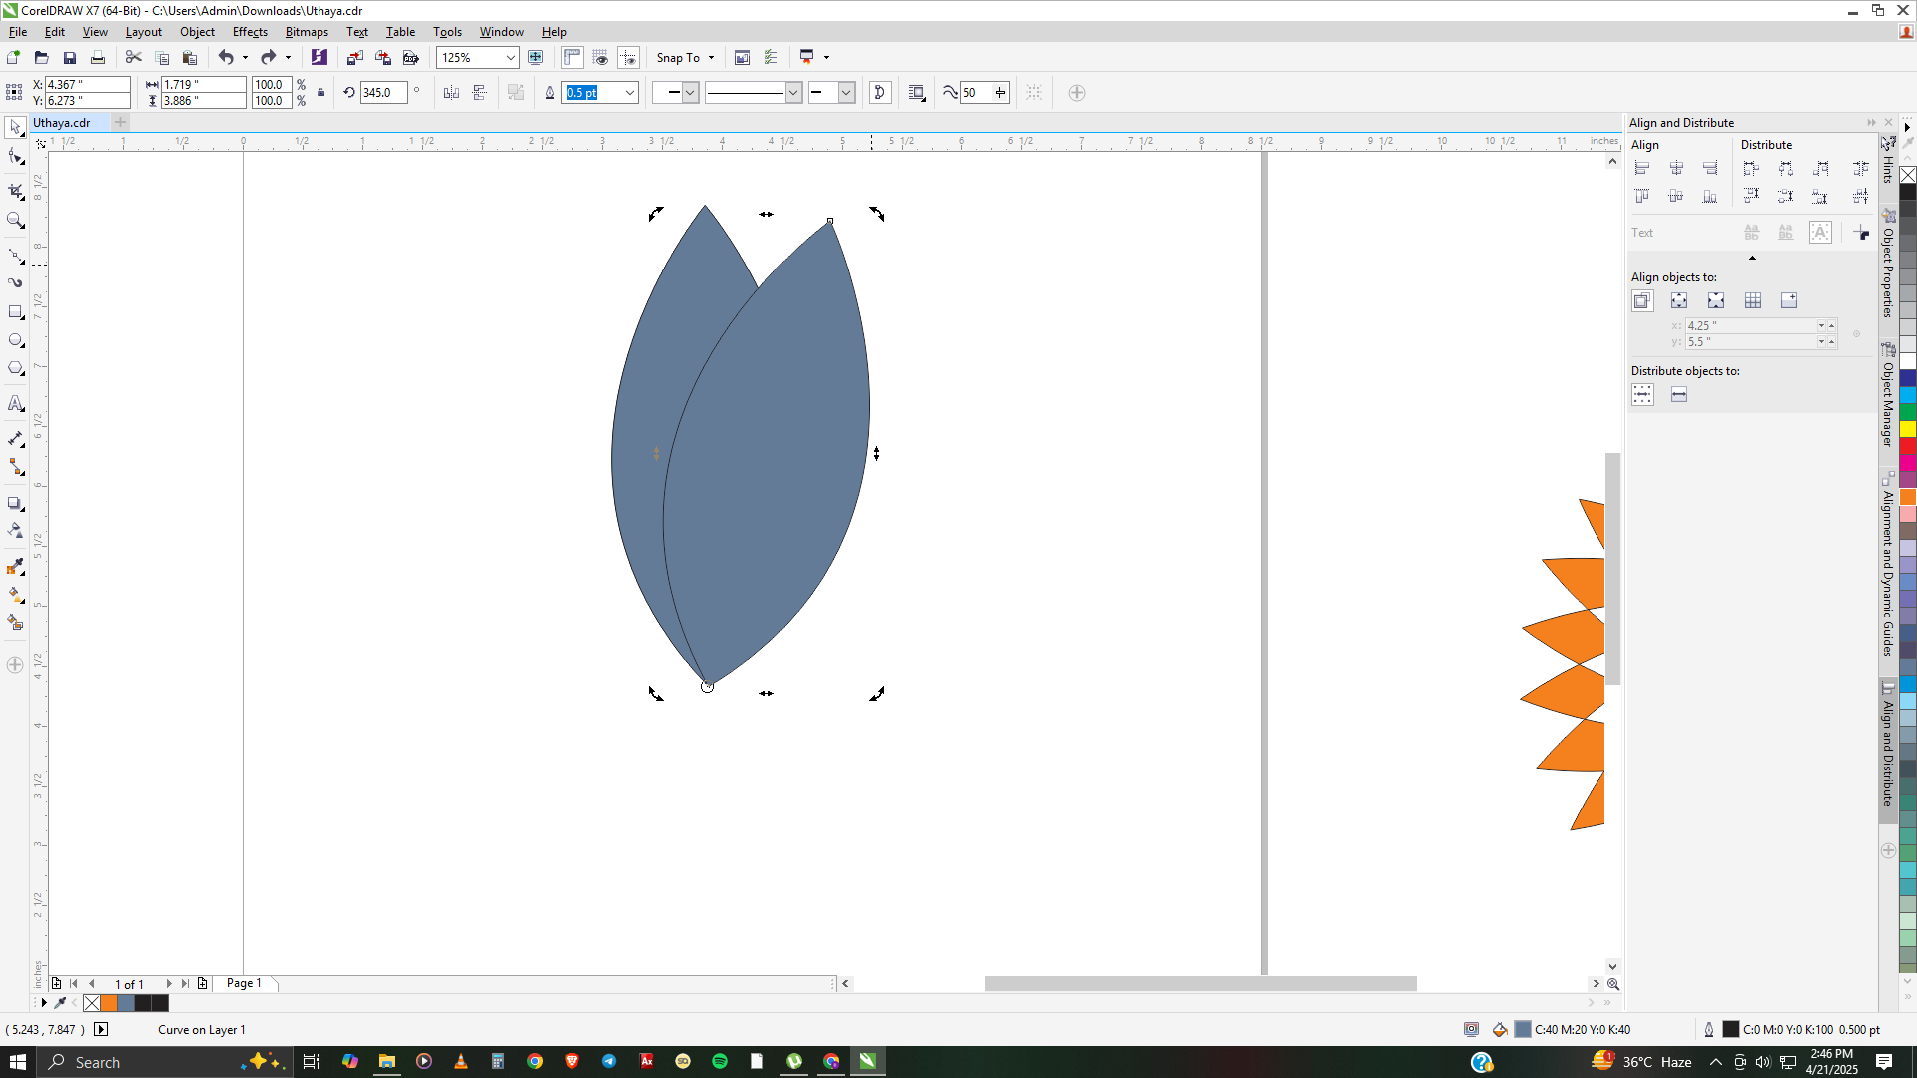
Task: Click the Save icon in toolbar
Action: click(69, 58)
